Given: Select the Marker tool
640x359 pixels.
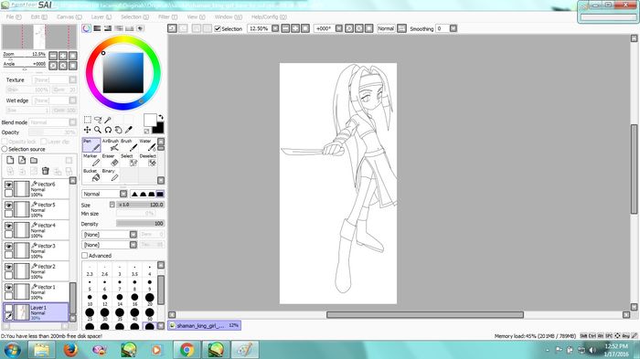Looking at the screenshot, I should pyautogui.click(x=91, y=161).
